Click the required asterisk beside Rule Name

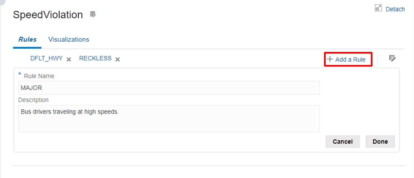click(20, 74)
